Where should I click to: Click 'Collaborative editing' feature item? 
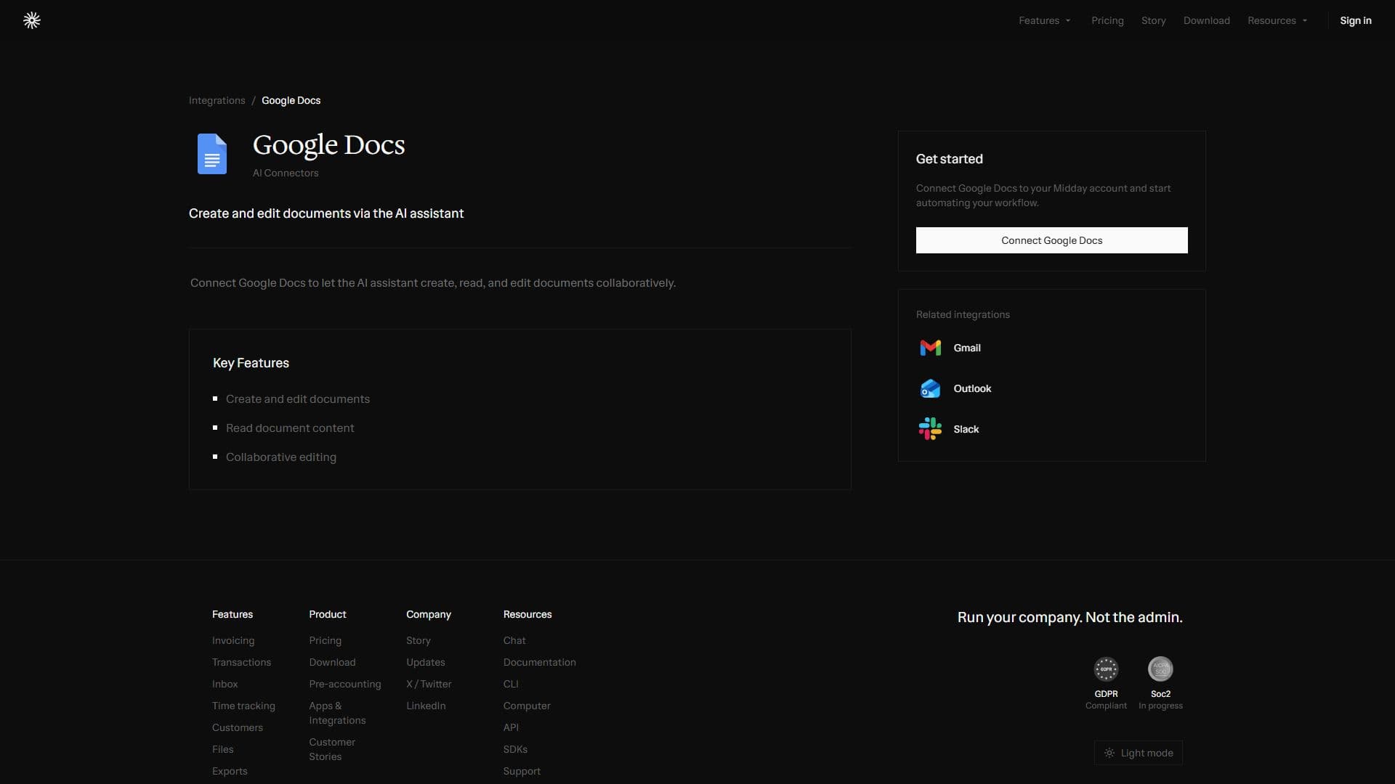point(281,457)
